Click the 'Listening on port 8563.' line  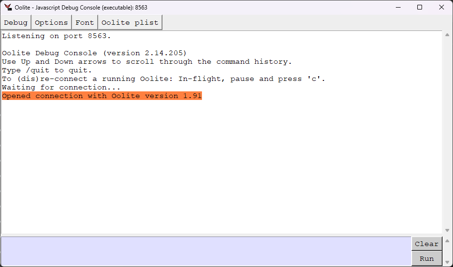click(x=56, y=36)
